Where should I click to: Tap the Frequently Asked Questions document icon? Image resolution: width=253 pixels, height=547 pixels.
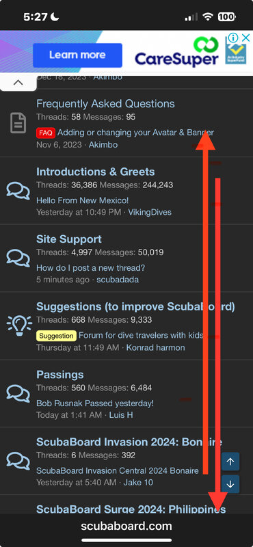[x=18, y=123]
